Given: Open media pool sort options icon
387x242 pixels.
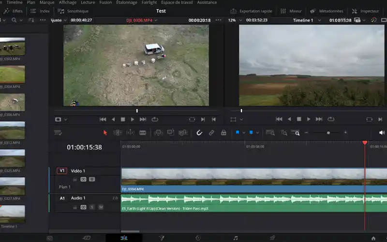Looking at the screenshot, I should point(31,20).
